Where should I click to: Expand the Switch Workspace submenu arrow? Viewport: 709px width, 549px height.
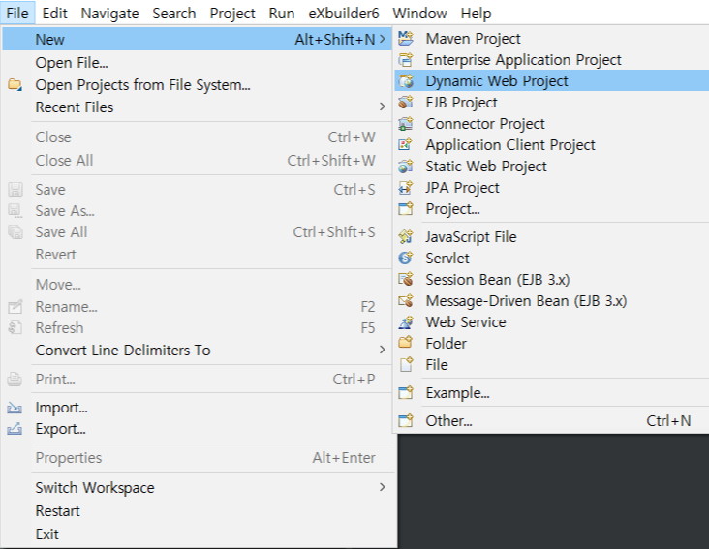(383, 487)
